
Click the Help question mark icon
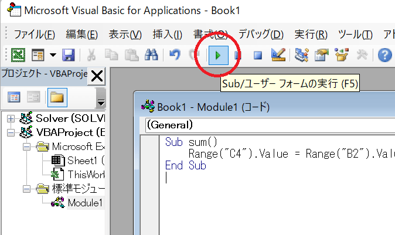385,56
